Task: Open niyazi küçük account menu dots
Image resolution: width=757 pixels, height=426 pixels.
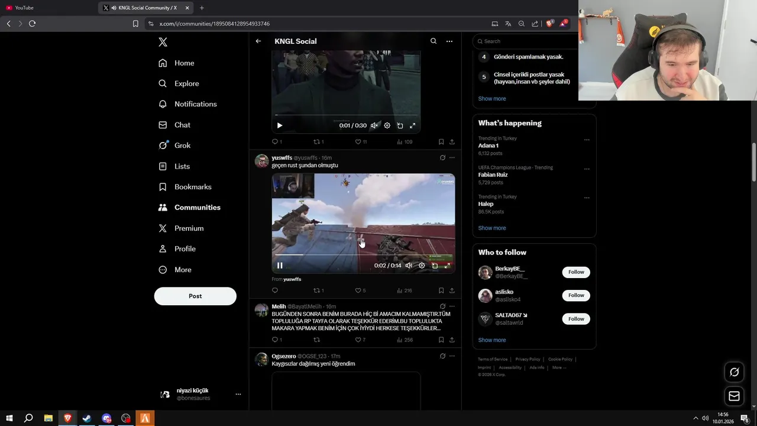Action: [x=238, y=394]
